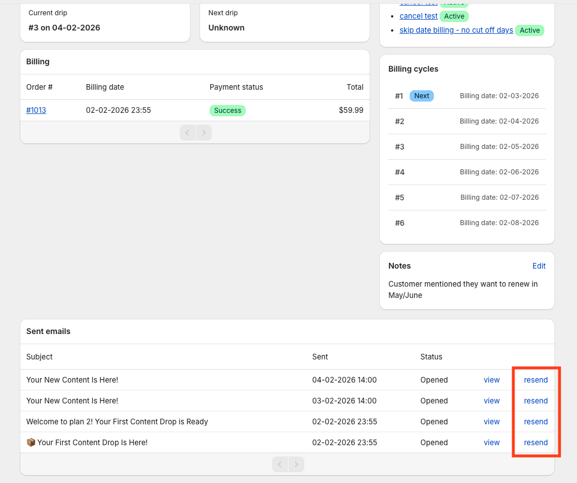Open order #1013 link
The width and height of the screenshot is (577, 483).
pos(36,111)
